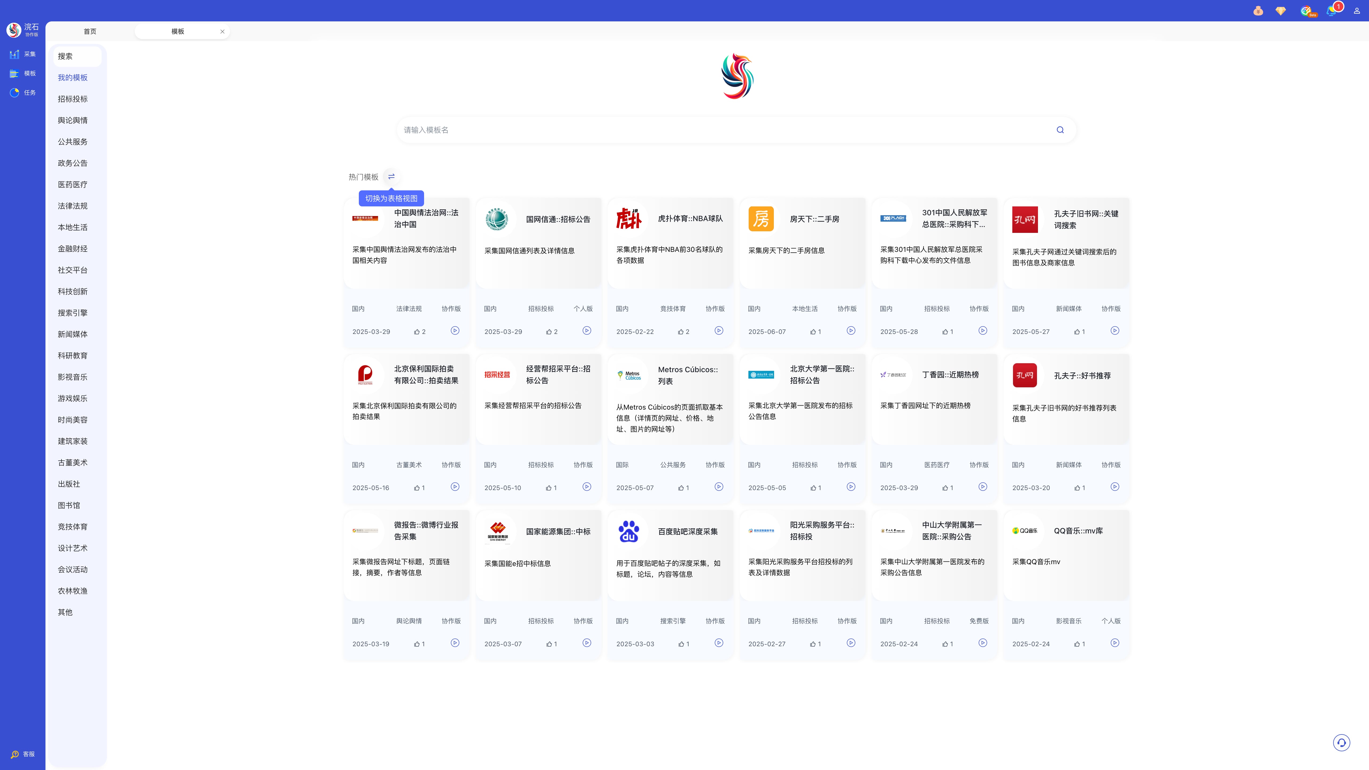The height and width of the screenshot is (770, 1369).
Task: Select 影视音乐 category in template list
Action: (73, 377)
